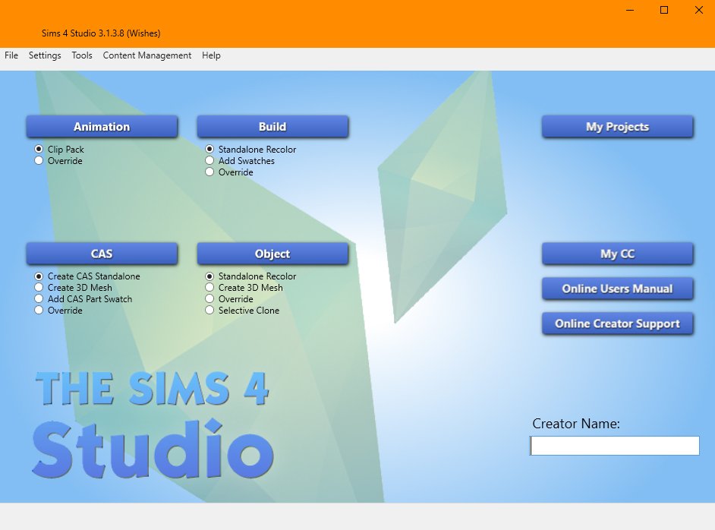The height and width of the screenshot is (530, 715).
Task: Open the Help menu
Action: tap(211, 55)
